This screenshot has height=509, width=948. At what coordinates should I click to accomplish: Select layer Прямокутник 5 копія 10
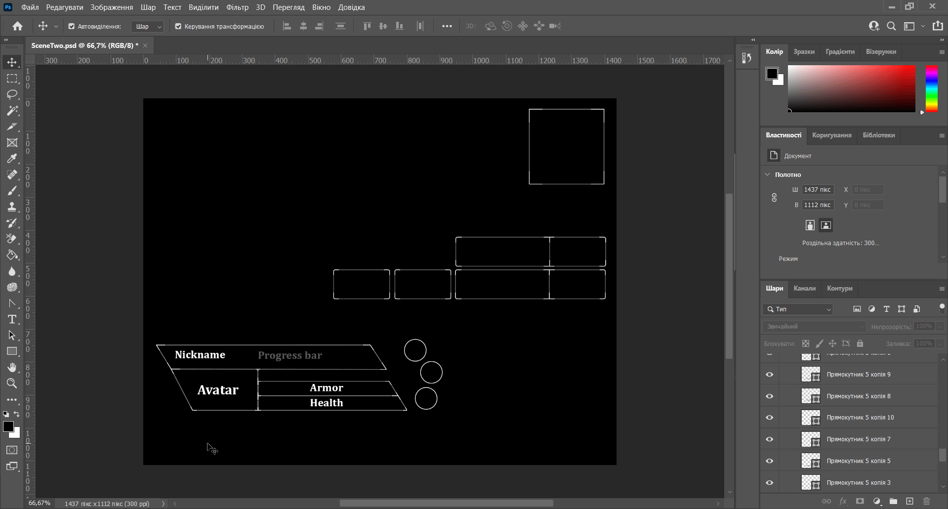(860, 418)
